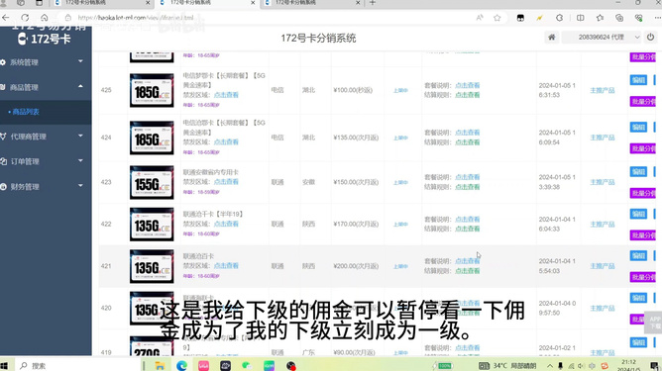The image size is (662, 371).
Task: Expand 财务管理 sidebar menu
Action: click(x=46, y=186)
